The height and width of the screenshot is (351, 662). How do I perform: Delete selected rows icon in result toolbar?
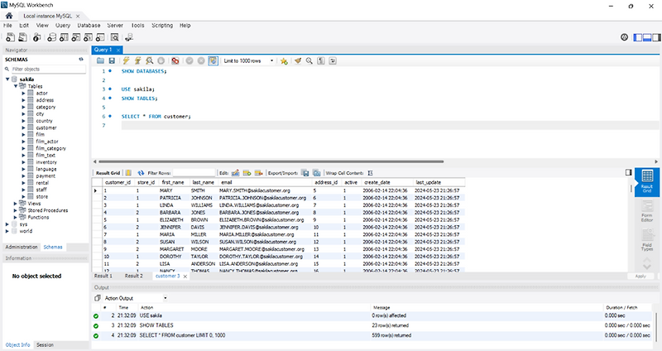pos(258,173)
